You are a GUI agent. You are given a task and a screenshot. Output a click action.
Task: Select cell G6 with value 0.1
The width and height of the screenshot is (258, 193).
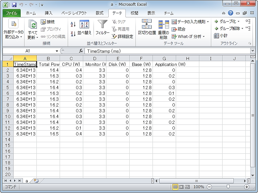(164, 93)
